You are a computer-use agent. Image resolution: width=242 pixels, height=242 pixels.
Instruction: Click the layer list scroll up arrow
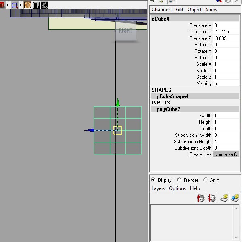point(236,209)
